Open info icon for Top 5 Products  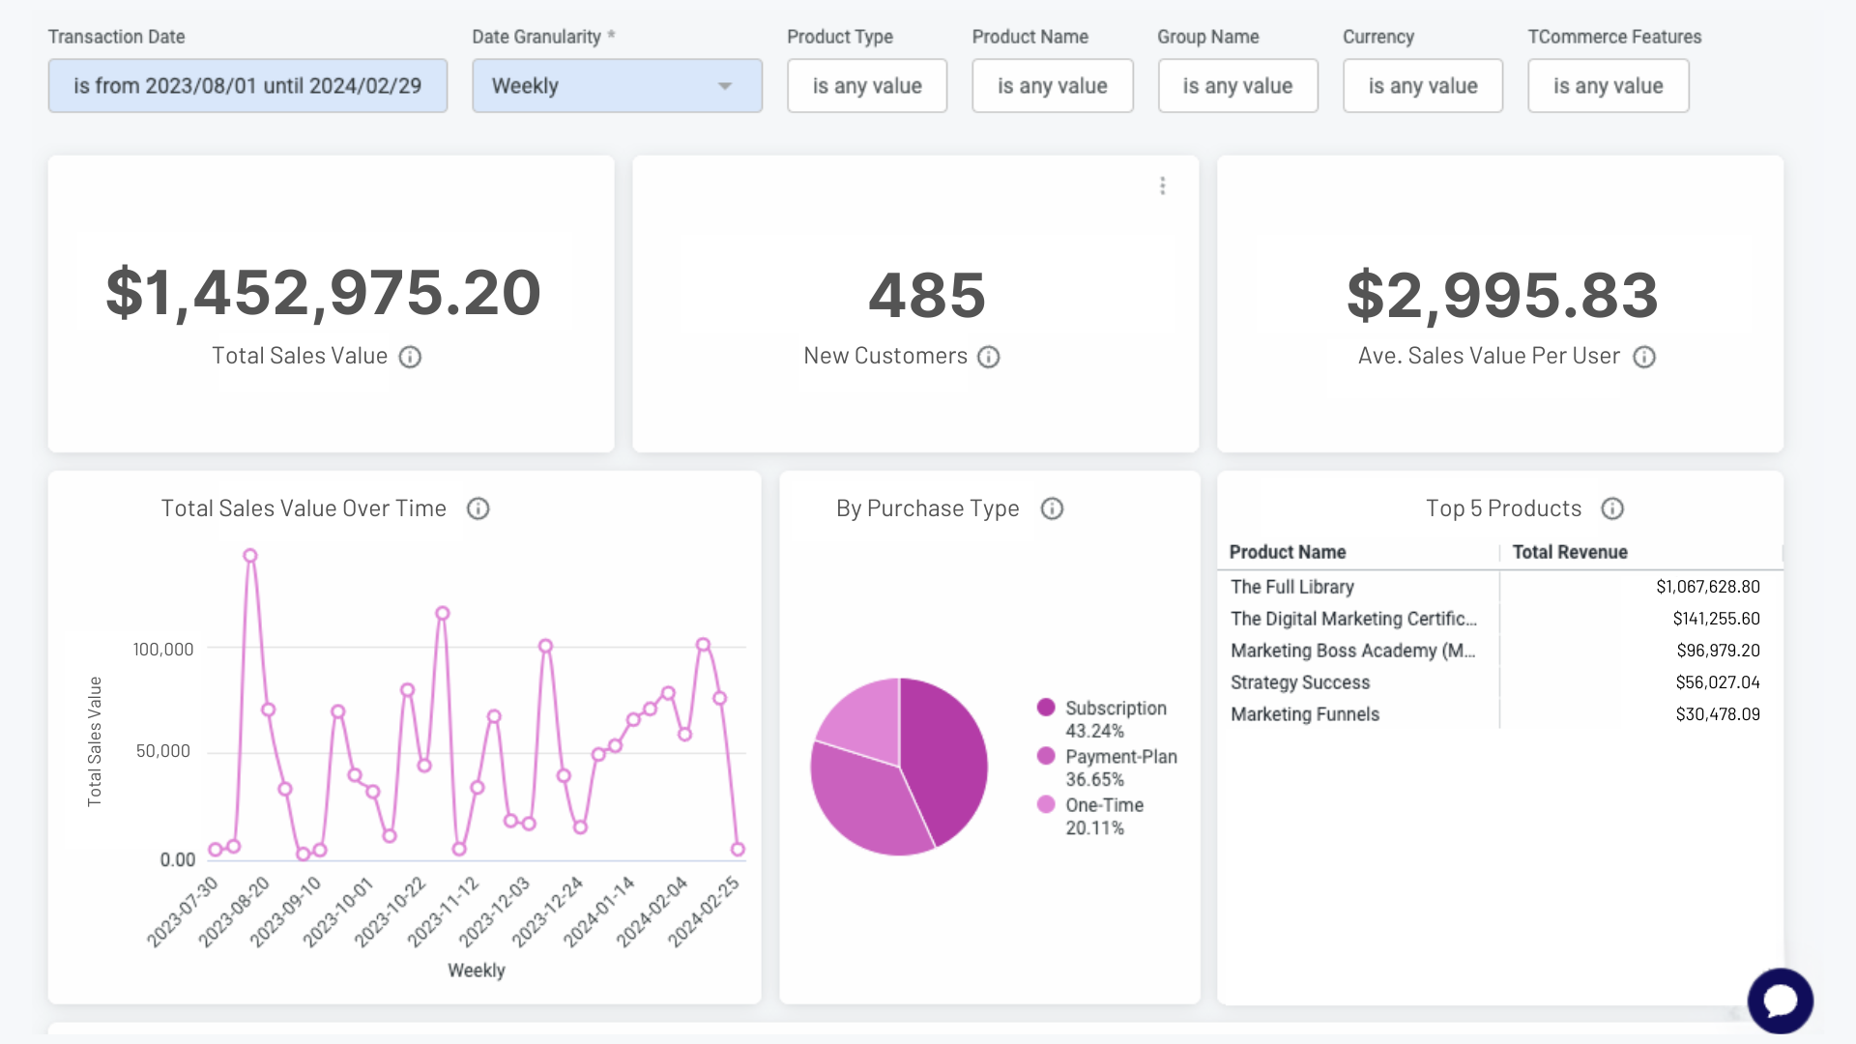[x=1611, y=508]
